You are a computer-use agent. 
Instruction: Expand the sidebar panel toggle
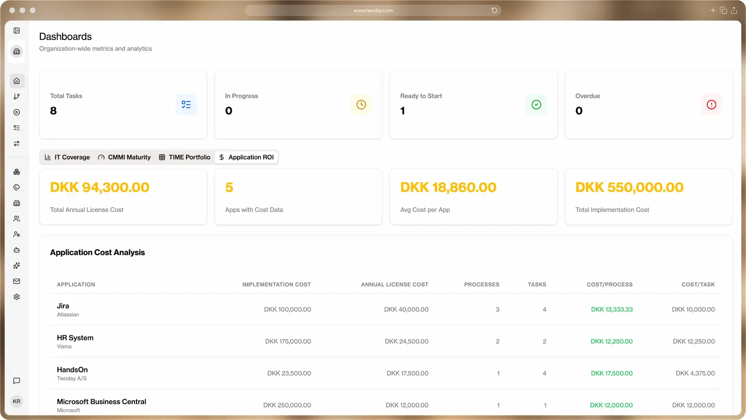pos(17,31)
